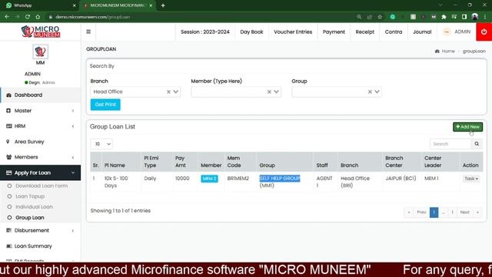Image resolution: width=492 pixels, height=277 pixels.
Task: Click the AGENT 1 staff cell
Action: point(324,182)
